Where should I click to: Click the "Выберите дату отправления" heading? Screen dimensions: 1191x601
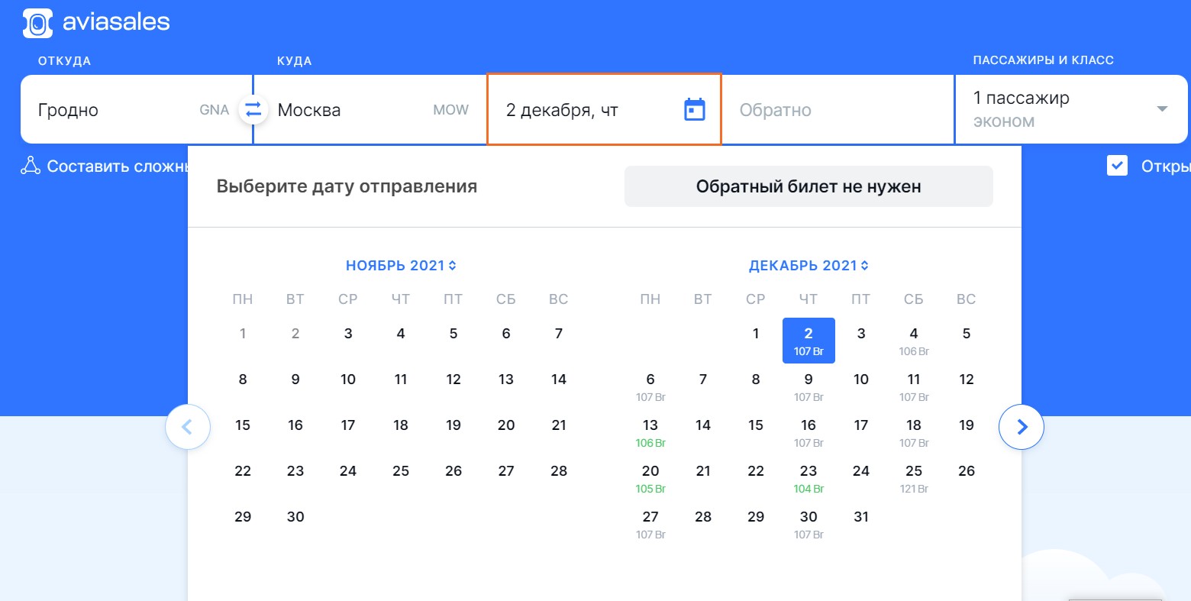tap(347, 186)
